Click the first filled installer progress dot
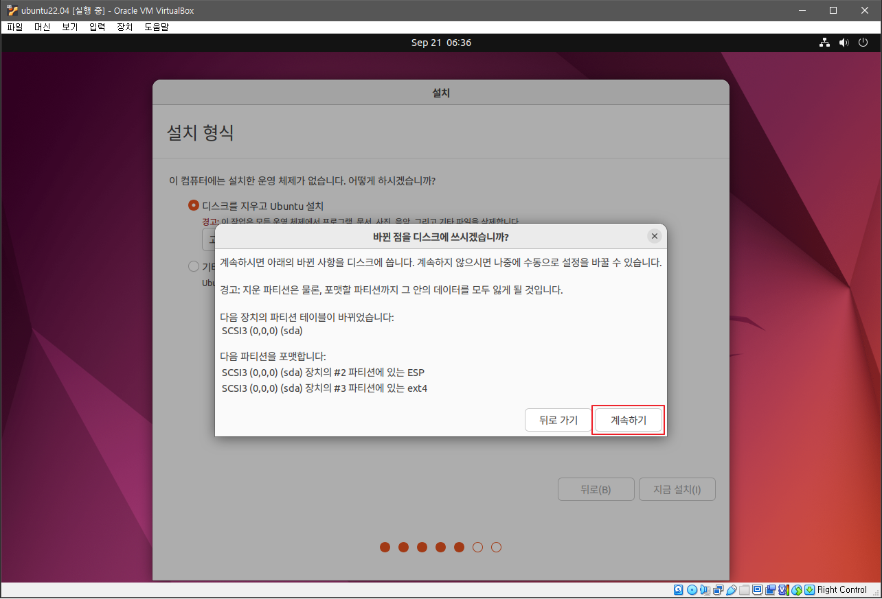882x599 pixels. (385, 547)
